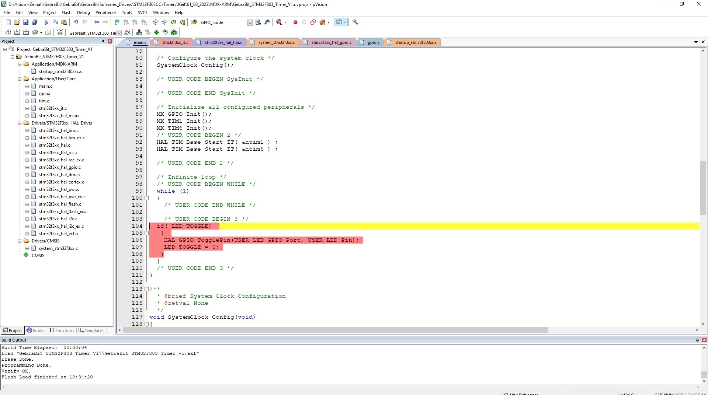This screenshot has height=395, width=708.
Task: Click the Open file icon
Action: (x=17, y=22)
